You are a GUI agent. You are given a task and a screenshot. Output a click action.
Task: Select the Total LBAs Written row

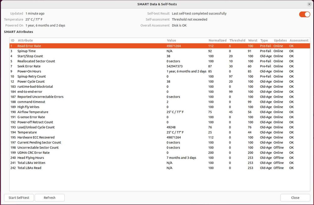click(160, 163)
